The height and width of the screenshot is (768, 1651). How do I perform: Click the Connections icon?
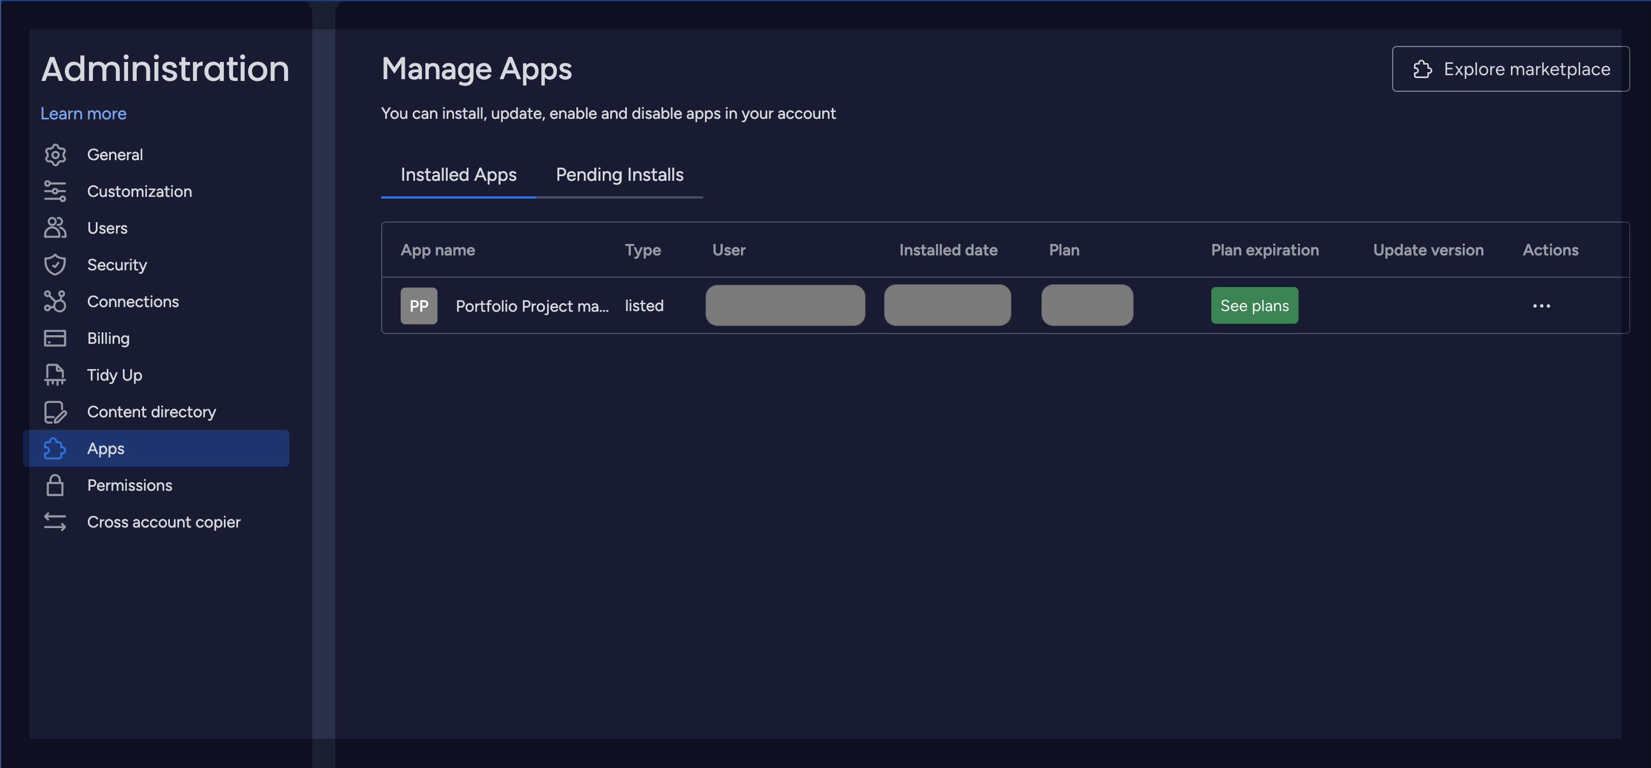coord(54,301)
